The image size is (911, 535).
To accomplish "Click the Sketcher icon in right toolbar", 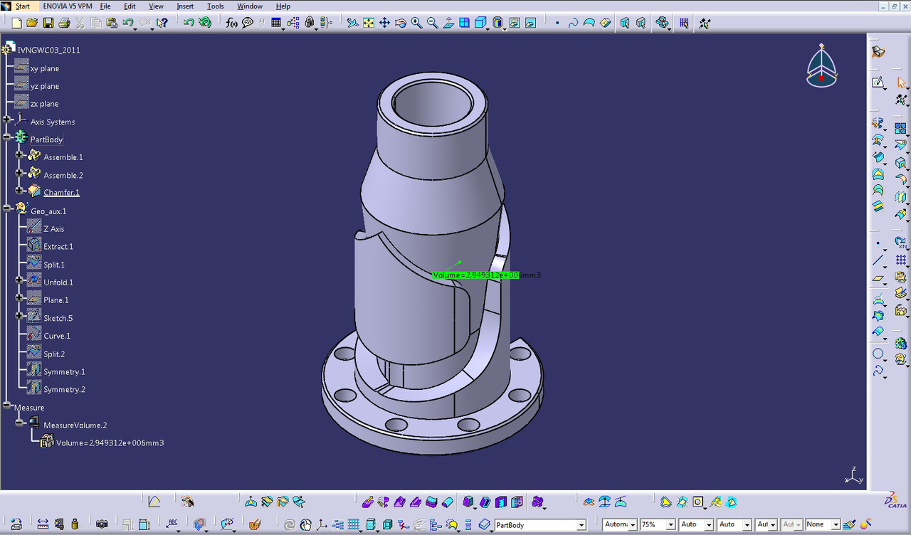I will click(878, 83).
